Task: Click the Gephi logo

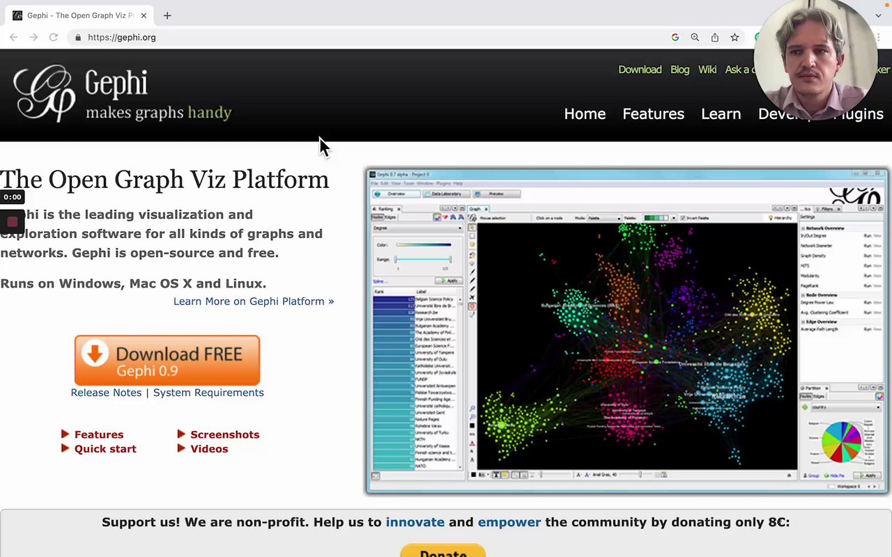Action: 122,93
